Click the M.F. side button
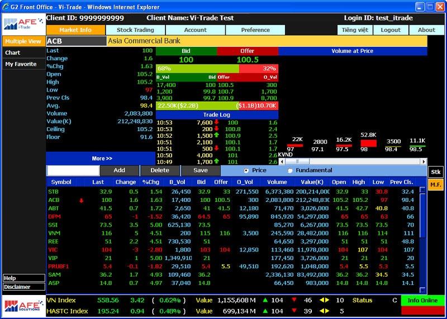 [x=436, y=185]
